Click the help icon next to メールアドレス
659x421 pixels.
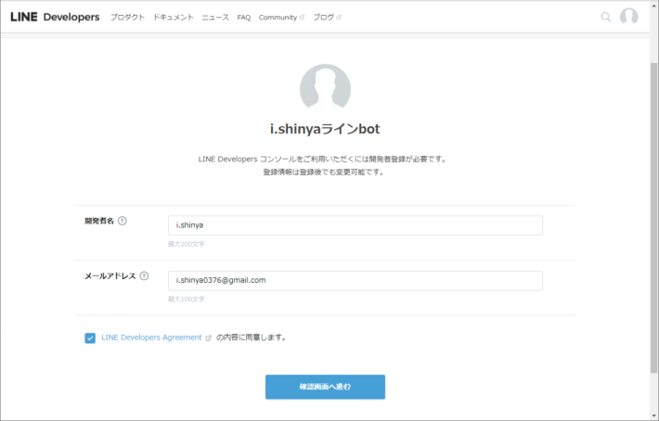point(144,275)
